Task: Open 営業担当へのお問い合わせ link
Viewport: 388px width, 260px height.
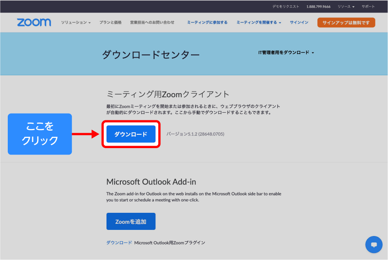Action: coord(152,22)
